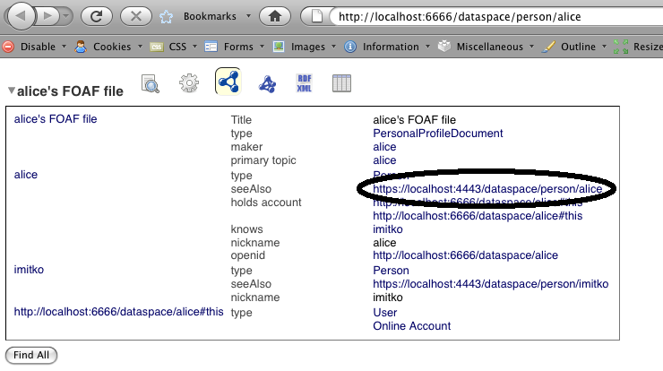The height and width of the screenshot is (371, 663).
Task: Click the Stop loading button
Action: click(x=134, y=16)
